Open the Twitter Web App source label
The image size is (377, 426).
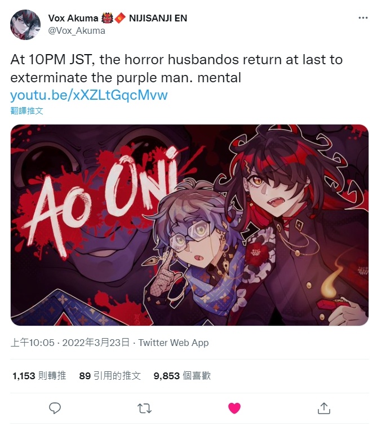point(174,343)
